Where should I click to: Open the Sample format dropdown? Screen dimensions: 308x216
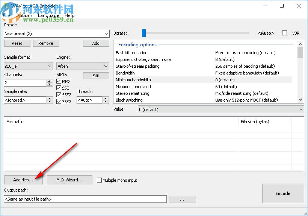click(x=28, y=66)
